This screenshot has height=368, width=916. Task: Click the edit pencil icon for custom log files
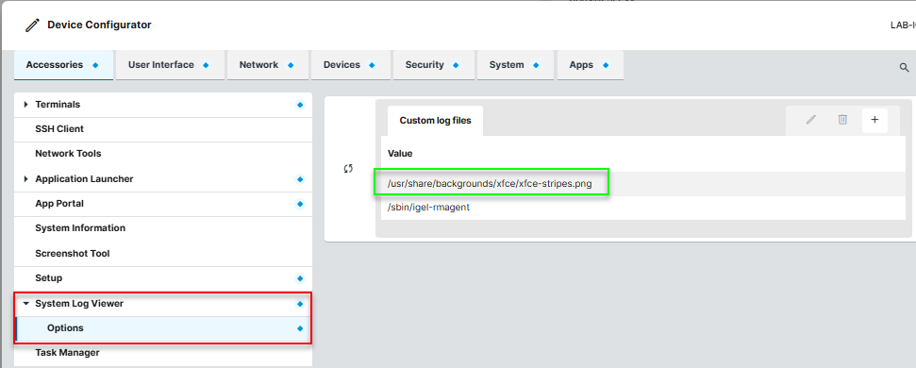point(811,120)
